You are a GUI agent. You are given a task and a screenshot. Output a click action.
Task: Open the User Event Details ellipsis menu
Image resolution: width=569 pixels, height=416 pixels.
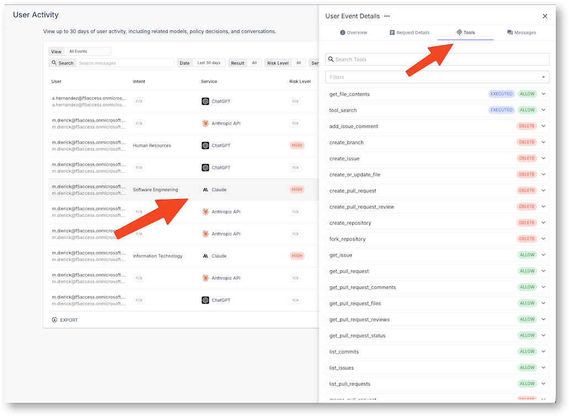(387, 16)
